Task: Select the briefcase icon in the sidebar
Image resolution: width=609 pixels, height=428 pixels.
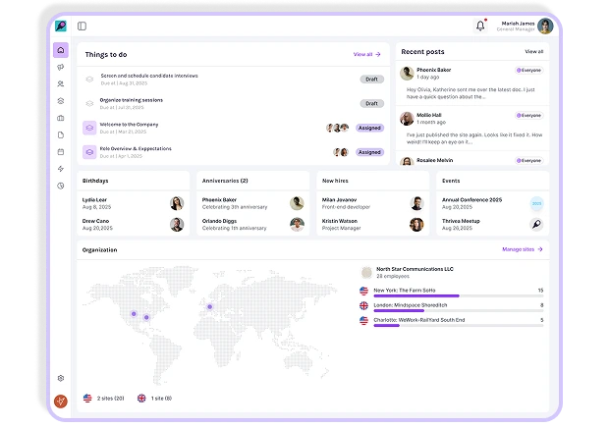Action: [61, 118]
